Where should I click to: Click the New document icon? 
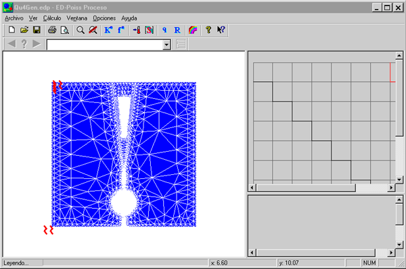12,30
